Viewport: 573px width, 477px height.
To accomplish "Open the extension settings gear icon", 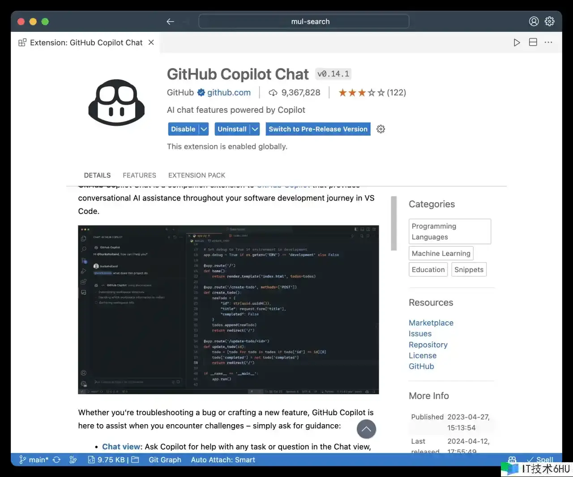I will [381, 129].
